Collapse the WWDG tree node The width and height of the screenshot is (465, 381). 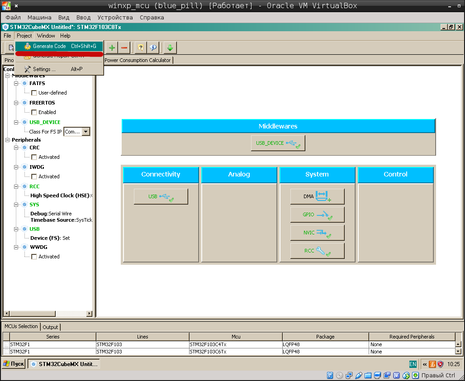16,247
